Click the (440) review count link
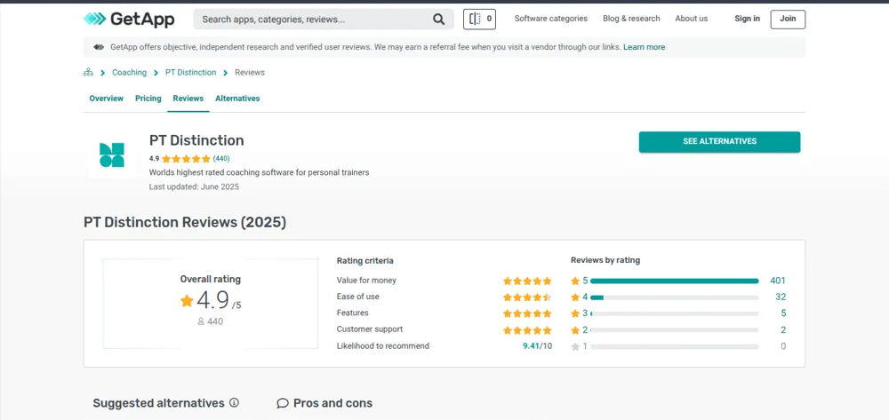Viewport: 889px width, 420px height. (221, 158)
